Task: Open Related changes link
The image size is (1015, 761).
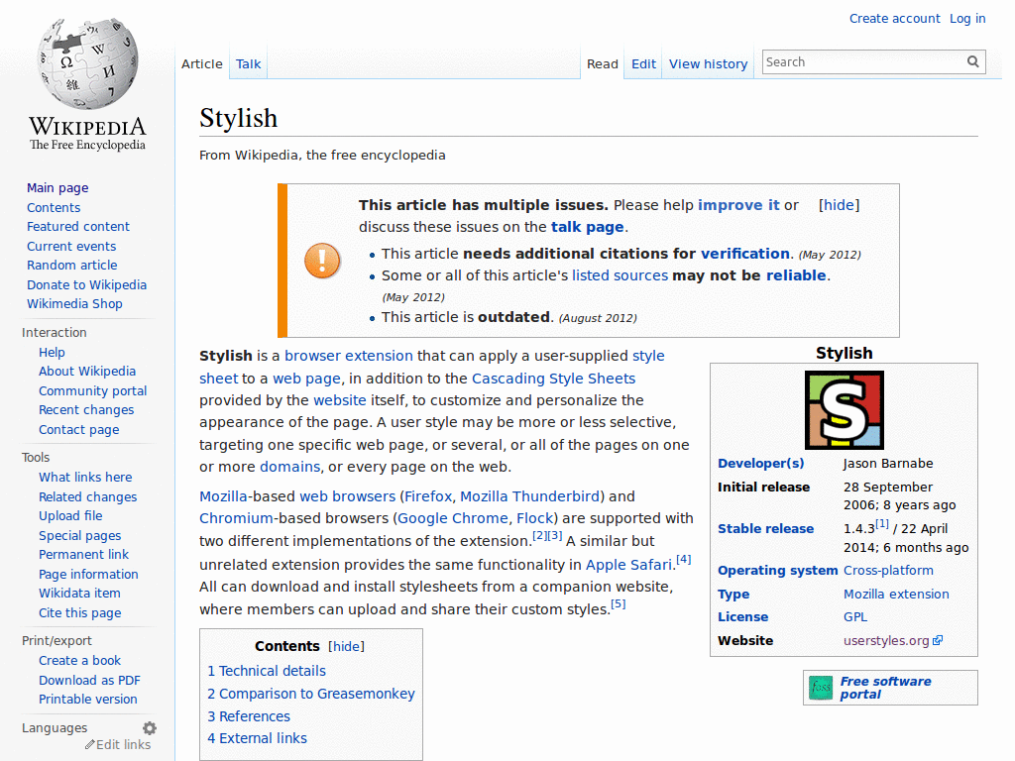Action: tap(88, 497)
